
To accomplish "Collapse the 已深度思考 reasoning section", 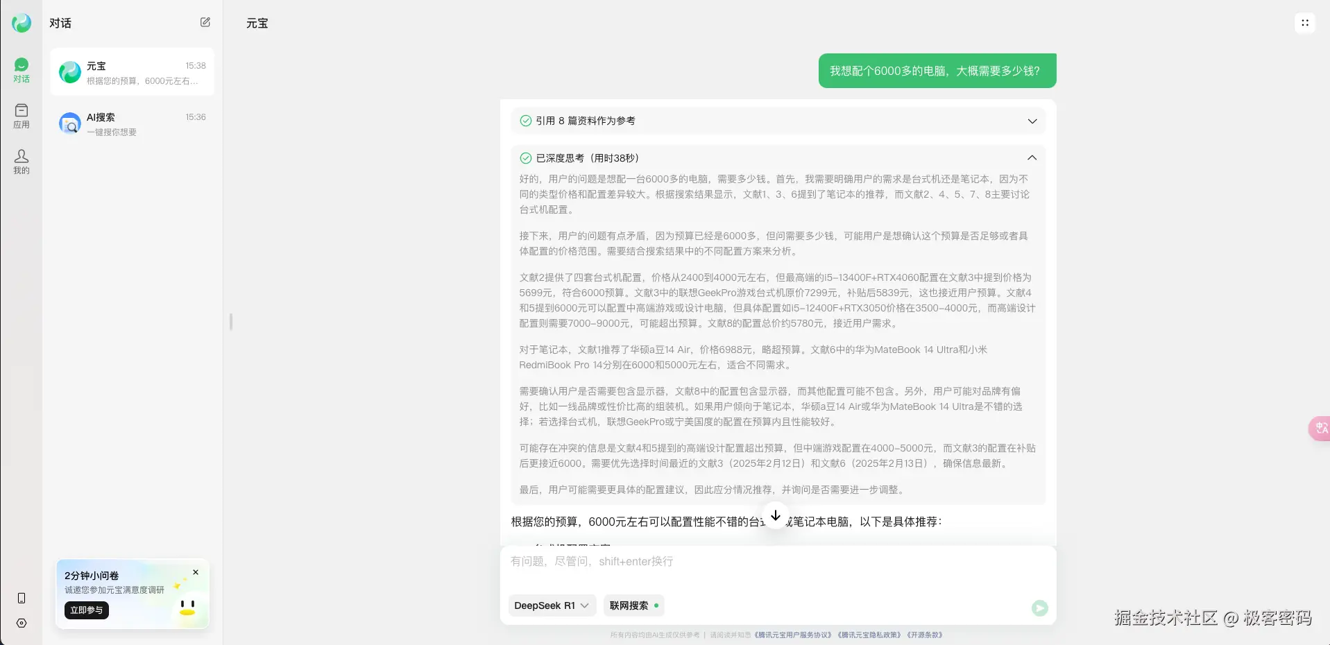I will click(x=1031, y=157).
